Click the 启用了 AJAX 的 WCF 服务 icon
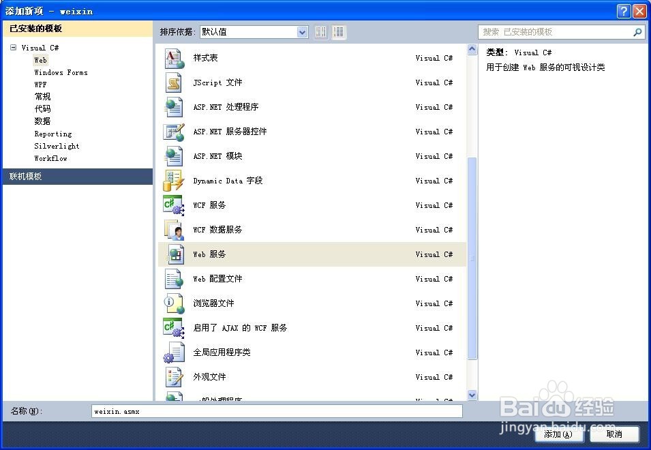This screenshot has height=450, width=651. point(175,327)
